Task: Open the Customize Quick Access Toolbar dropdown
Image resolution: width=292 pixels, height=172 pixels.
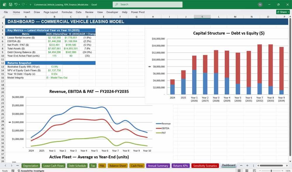Action: pos(30,4)
